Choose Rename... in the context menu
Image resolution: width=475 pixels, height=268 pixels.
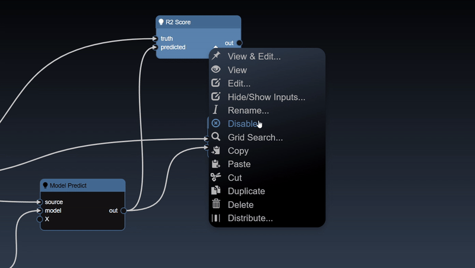click(248, 111)
